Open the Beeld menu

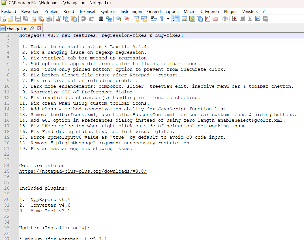pos(68,12)
